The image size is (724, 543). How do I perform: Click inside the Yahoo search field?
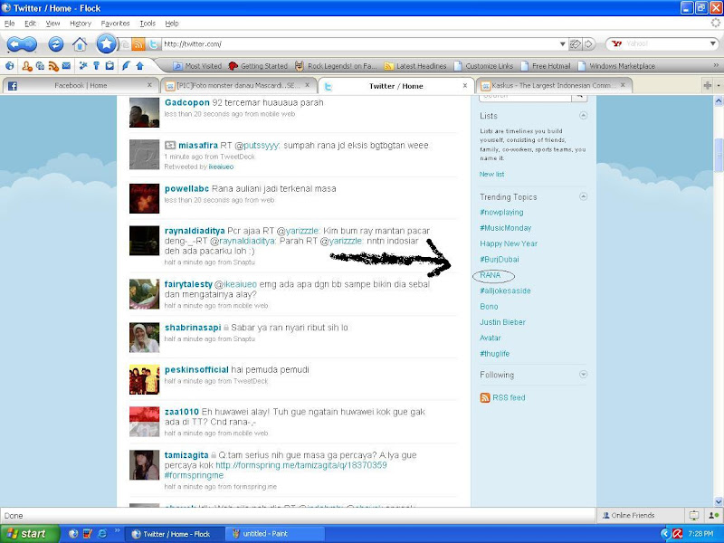pos(665,43)
